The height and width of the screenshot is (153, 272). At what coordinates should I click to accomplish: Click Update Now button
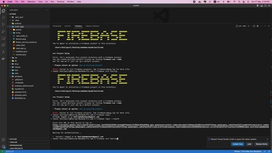[238, 144]
